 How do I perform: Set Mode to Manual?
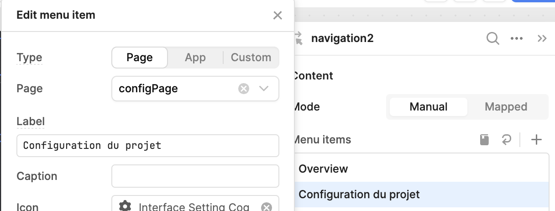pos(429,107)
